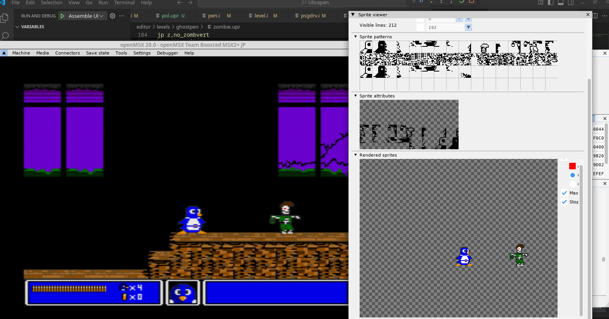Restart debug session with the green icon
Image resolution: width=609 pixels, height=319 pixels.
[x=462, y=2]
